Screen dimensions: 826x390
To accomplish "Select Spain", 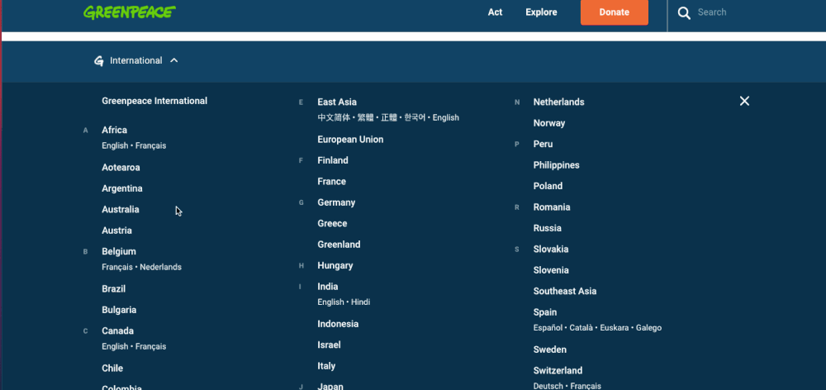I will pyautogui.click(x=544, y=312).
